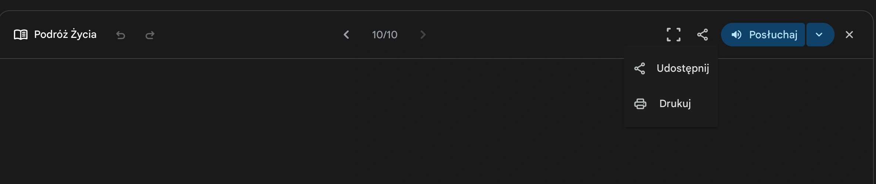876x184 pixels.
Task: Expand the dropdown arrow next to Posłuchaj
Action: point(820,35)
